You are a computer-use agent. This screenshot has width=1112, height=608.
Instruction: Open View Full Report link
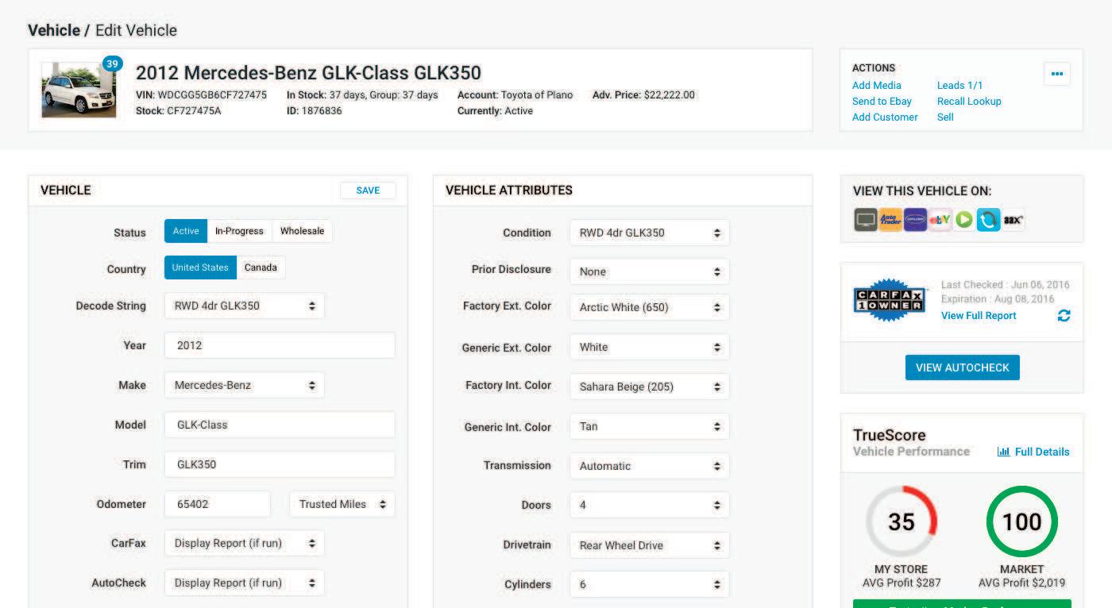(979, 315)
